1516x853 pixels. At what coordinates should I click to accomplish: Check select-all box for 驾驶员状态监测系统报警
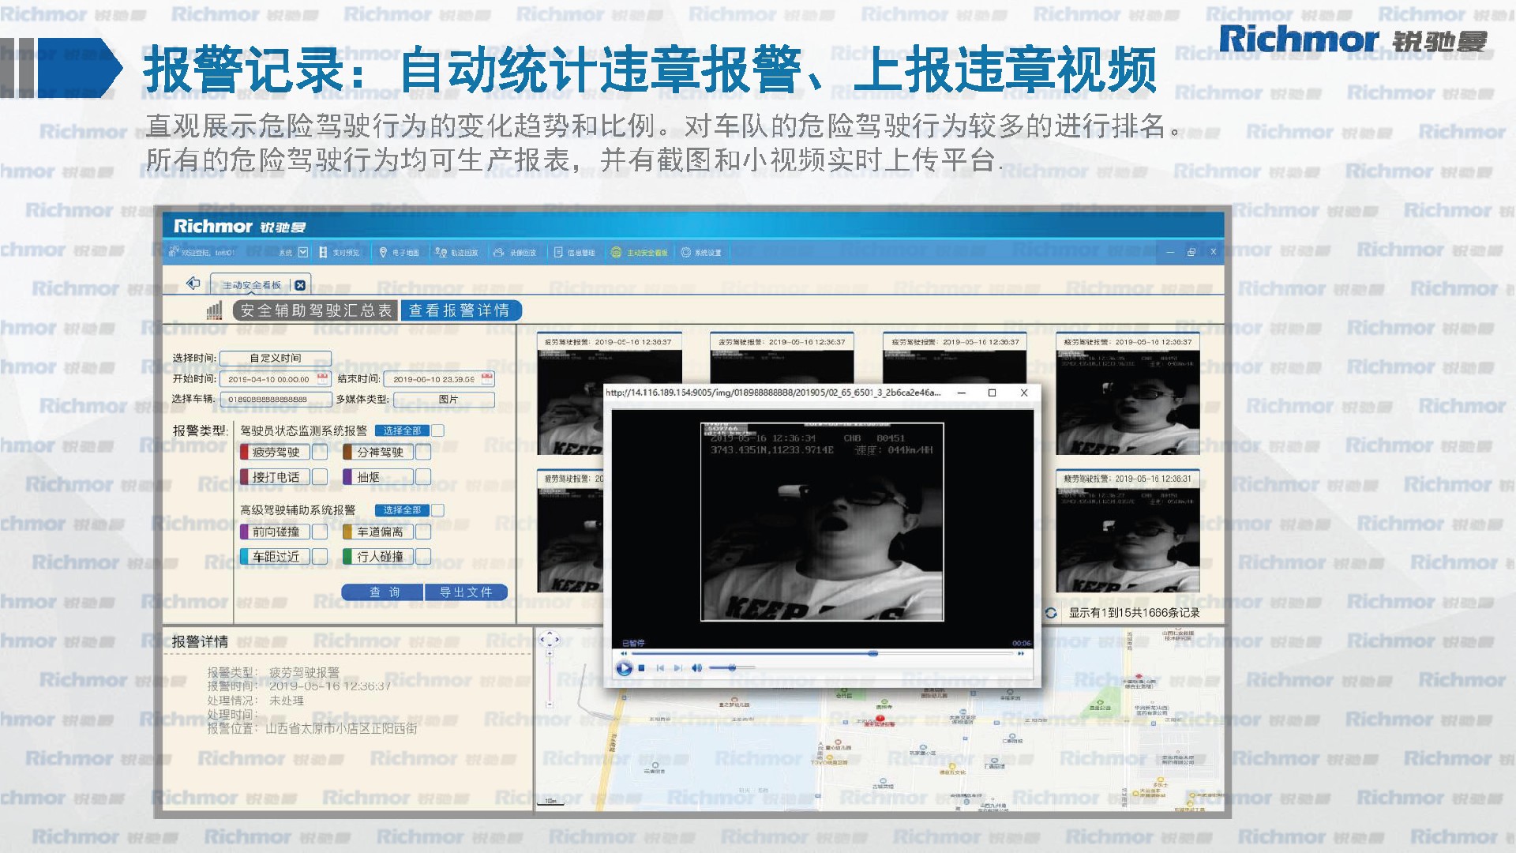click(x=438, y=430)
